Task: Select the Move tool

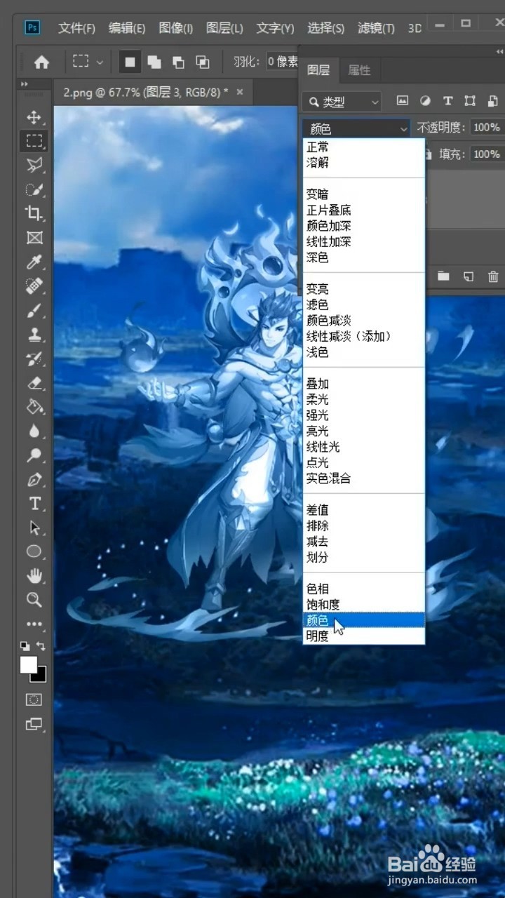Action: pos(34,117)
